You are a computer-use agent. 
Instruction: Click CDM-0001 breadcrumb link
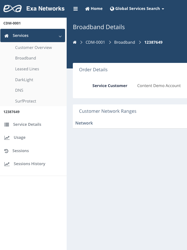(x=95, y=42)
